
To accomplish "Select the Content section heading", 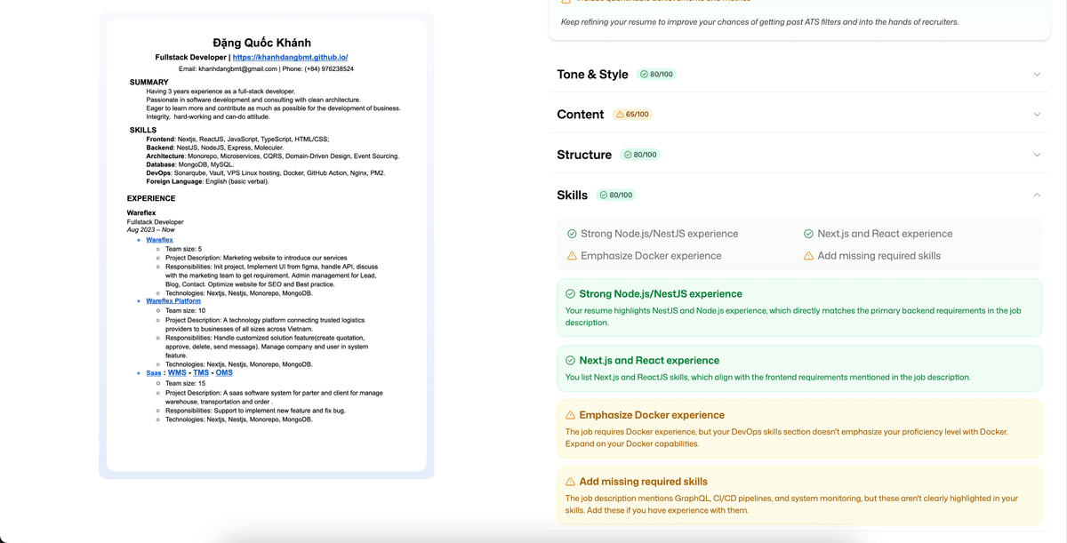I will 581,115.
